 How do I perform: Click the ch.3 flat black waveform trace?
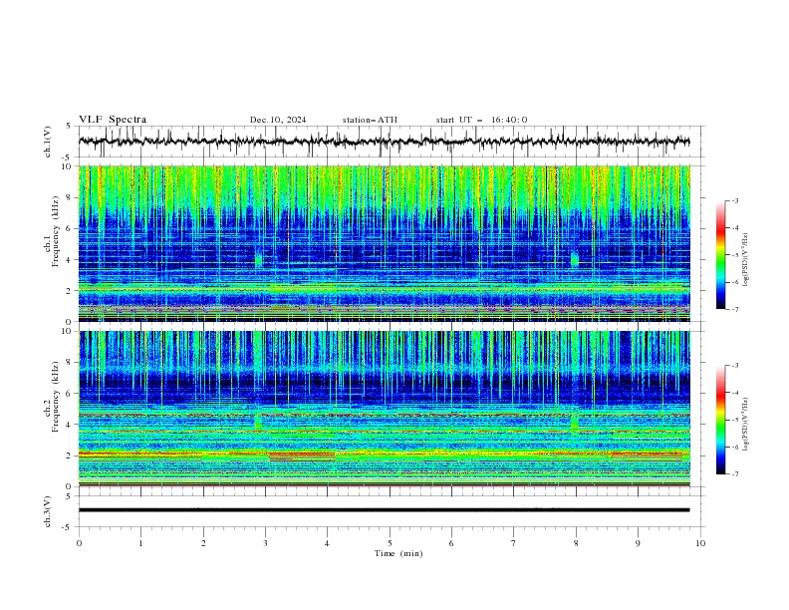(x=384, y=510)
